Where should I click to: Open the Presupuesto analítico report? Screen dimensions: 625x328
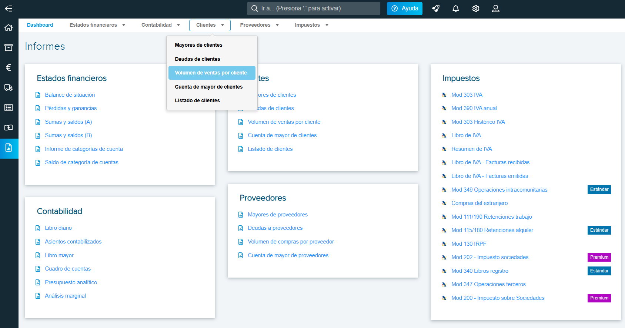pyautogui.click(x=71, y=282)
